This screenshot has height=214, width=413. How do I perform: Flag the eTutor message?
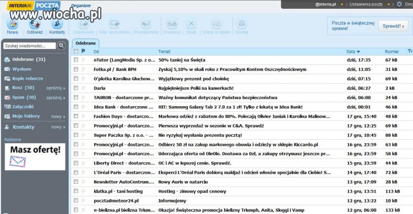click(83, 60)
